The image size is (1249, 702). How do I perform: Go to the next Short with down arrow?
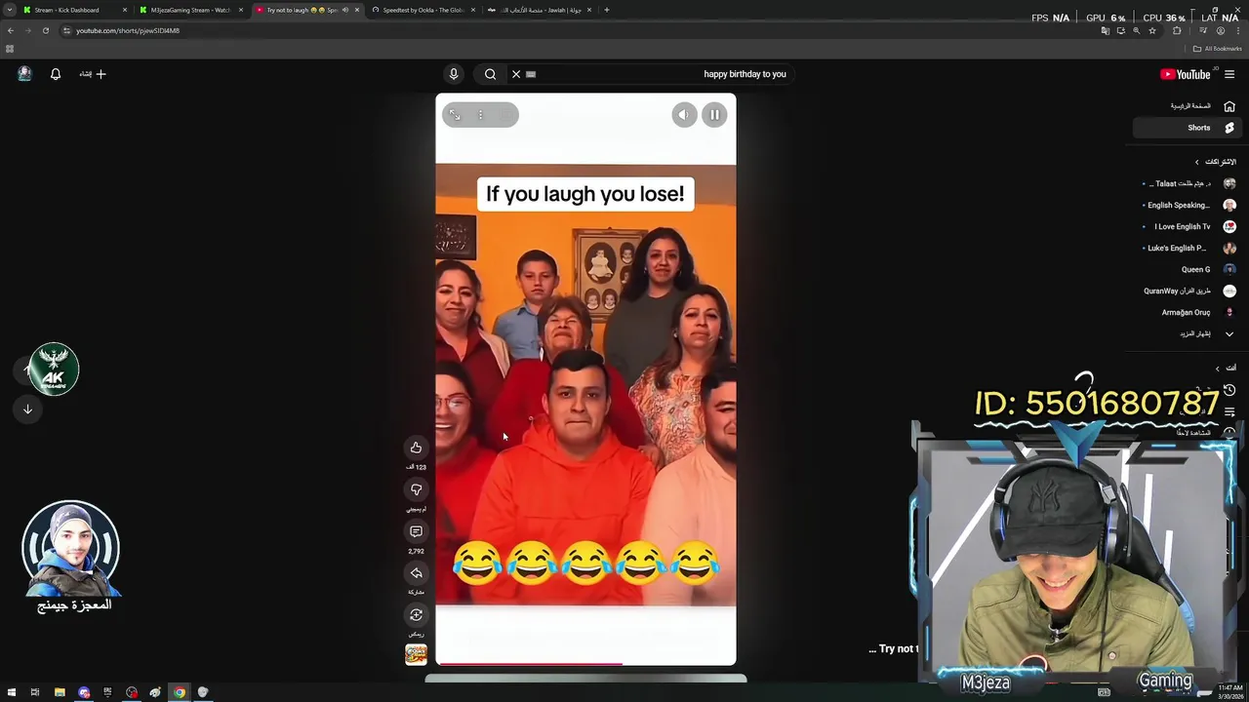click(27, 409)
